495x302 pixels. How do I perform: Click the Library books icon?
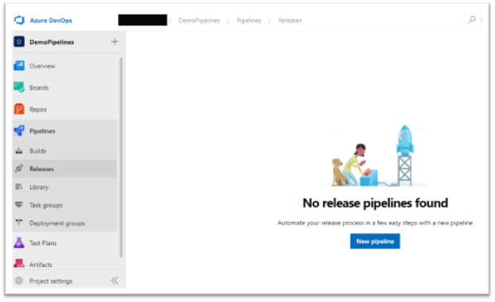19,187
